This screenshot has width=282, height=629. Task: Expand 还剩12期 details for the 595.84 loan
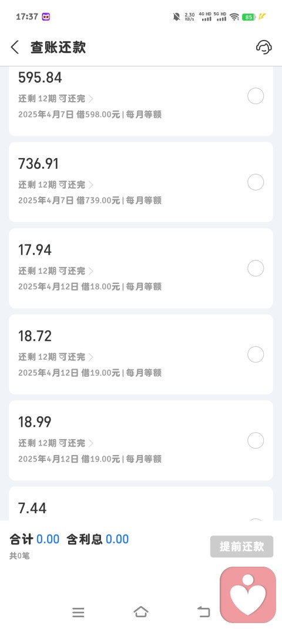(x=56, y=99)
